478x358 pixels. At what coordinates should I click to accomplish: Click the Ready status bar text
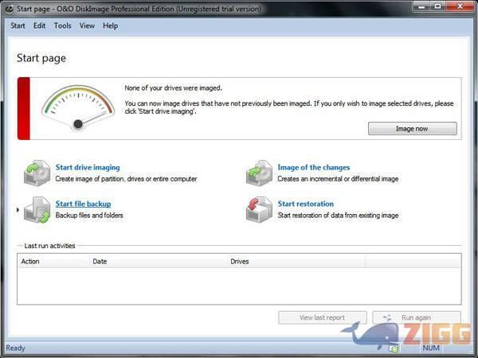[x=15, y=348]
